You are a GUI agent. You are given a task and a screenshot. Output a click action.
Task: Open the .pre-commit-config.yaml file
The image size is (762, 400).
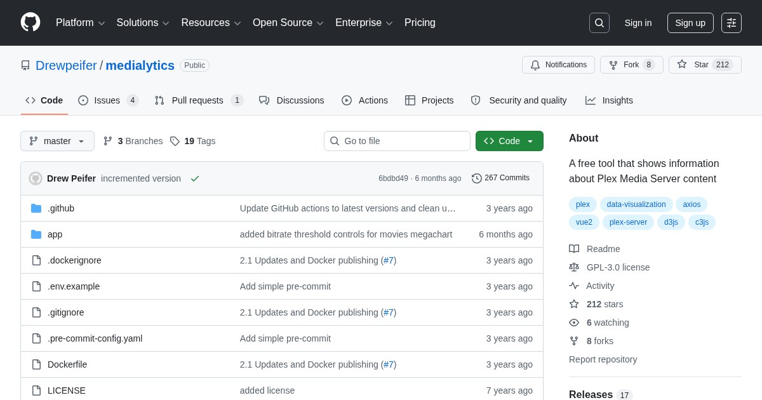pos(95,338)
